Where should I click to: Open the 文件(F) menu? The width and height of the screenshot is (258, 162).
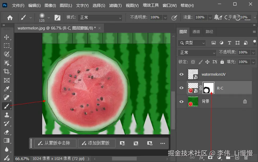(18, 5)
